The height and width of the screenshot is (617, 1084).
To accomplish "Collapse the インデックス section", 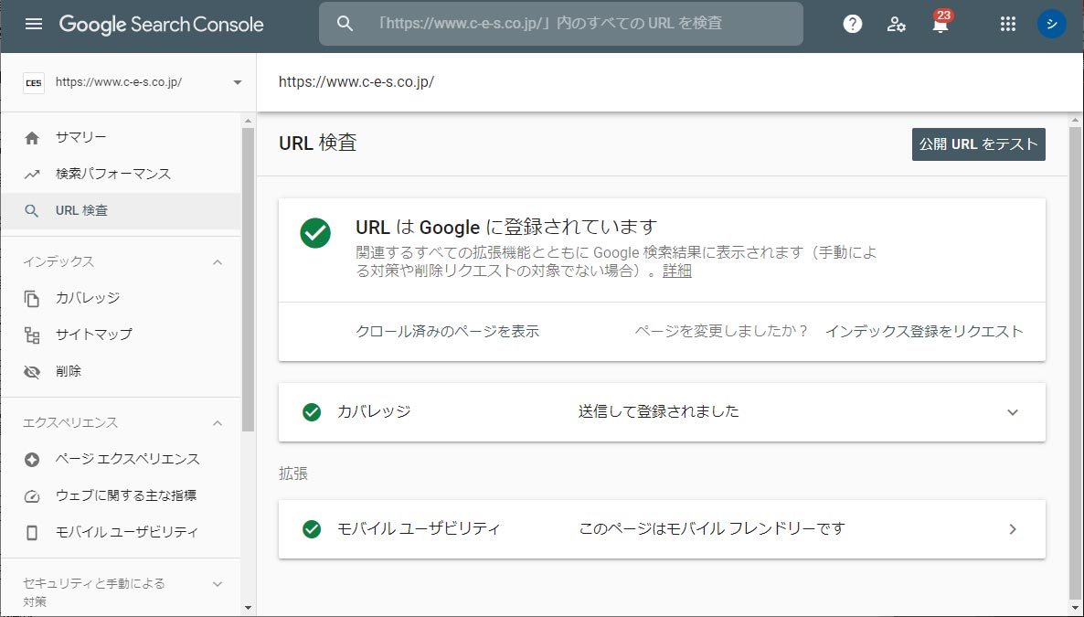I will click(218, 262).
